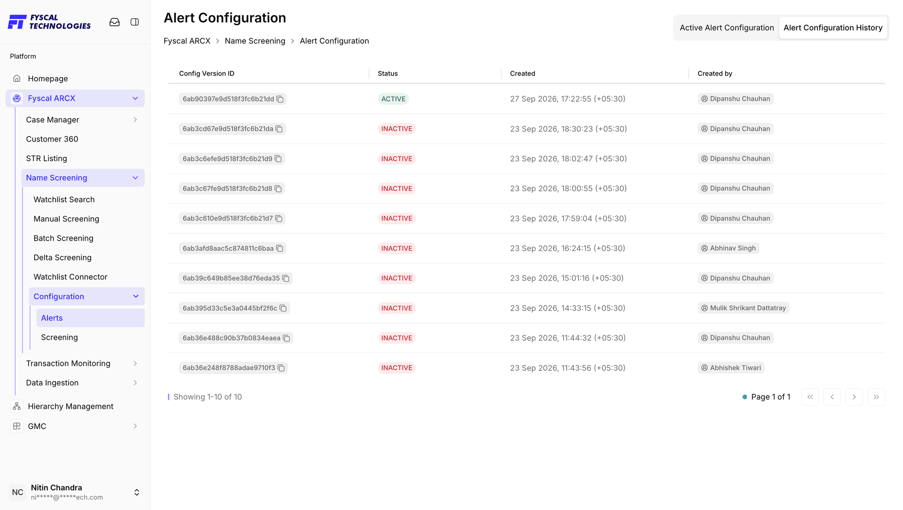Viewport: 903px width, 510px height.
Task: Open Alerts under Configuration
Action: (x=90, y=318)
